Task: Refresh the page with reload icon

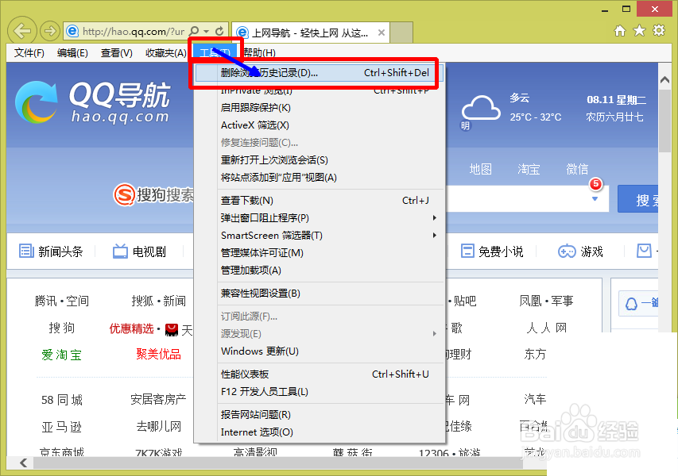Action: [x=219, y=31]
